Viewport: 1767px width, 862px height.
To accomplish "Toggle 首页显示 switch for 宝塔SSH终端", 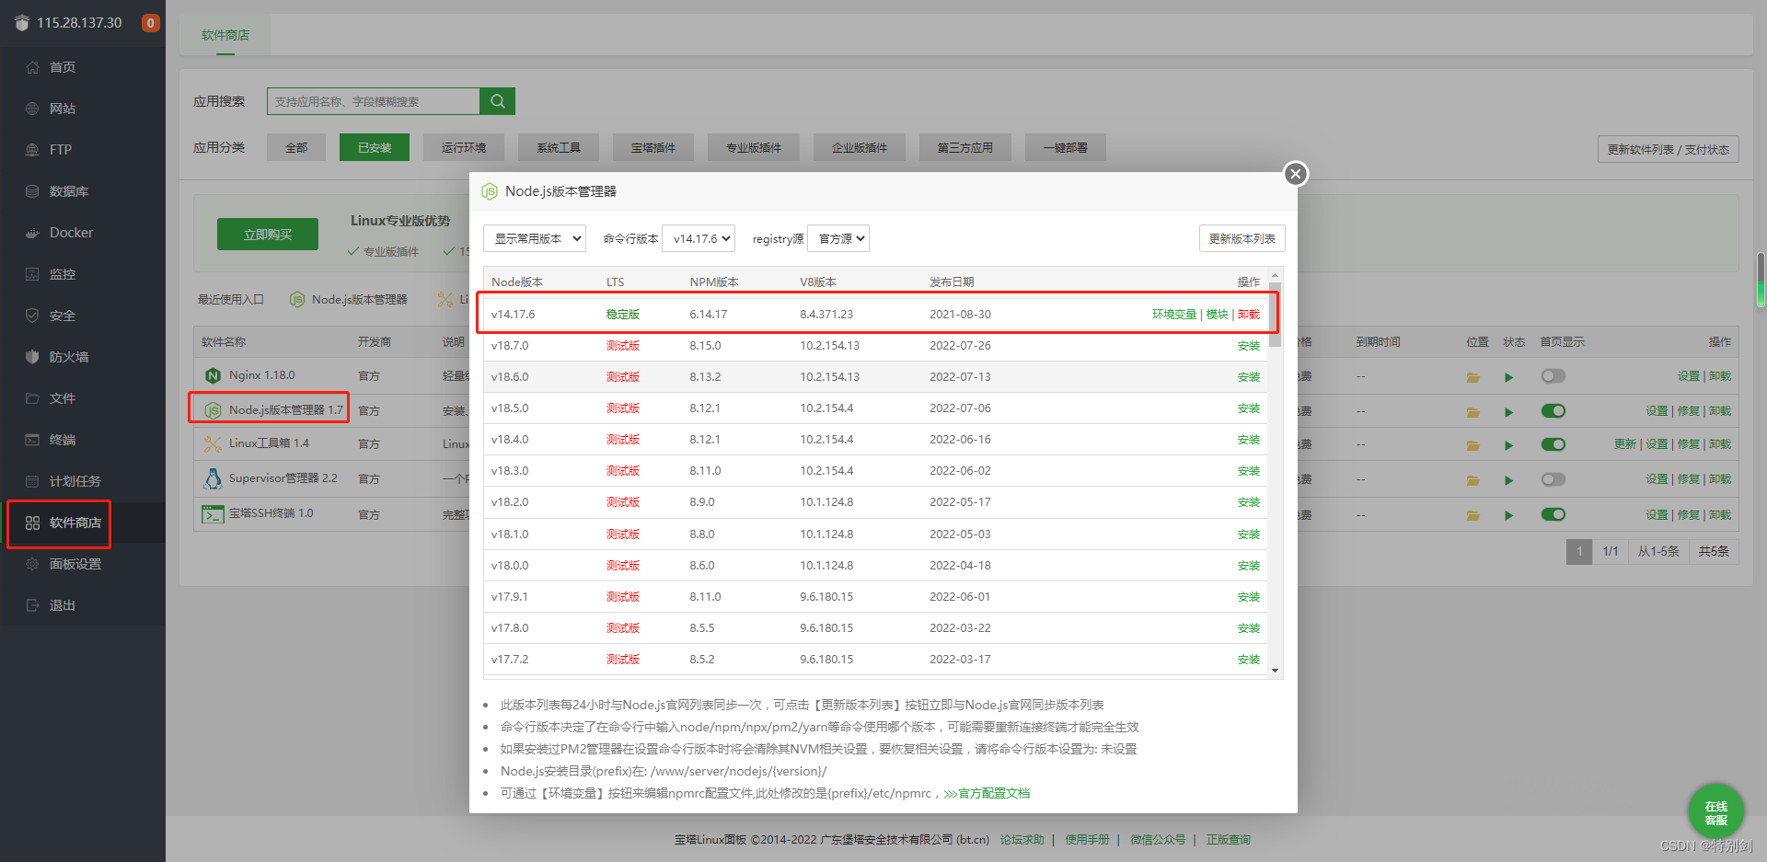I will pyautogui.click(x=1553, y=514).
